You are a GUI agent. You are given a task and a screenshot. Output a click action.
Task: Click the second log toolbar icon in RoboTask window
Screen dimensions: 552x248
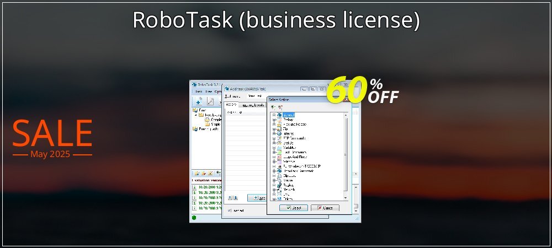(x=204, y=173)
